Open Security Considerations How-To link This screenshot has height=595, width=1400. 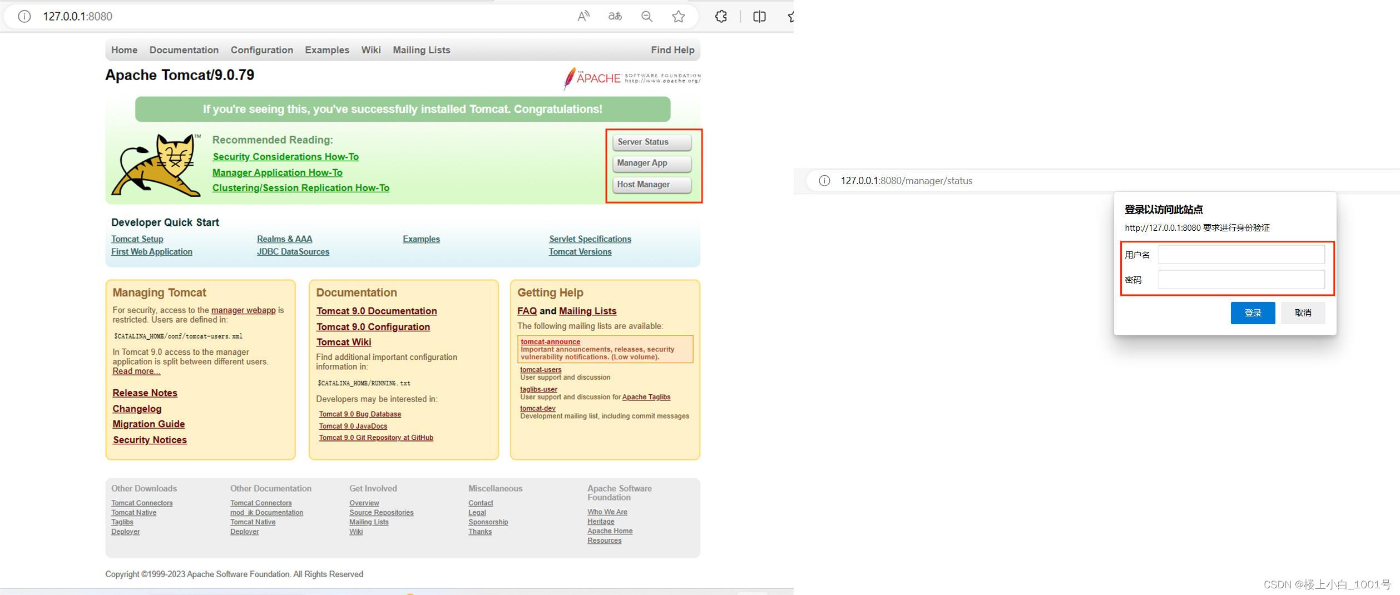coord(285,157)
